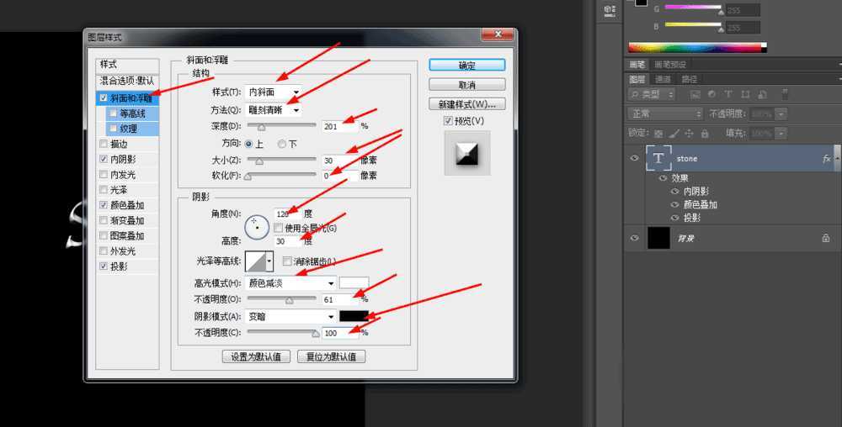
Task: Switch to the 路径 paths tab
Action: 689,79
